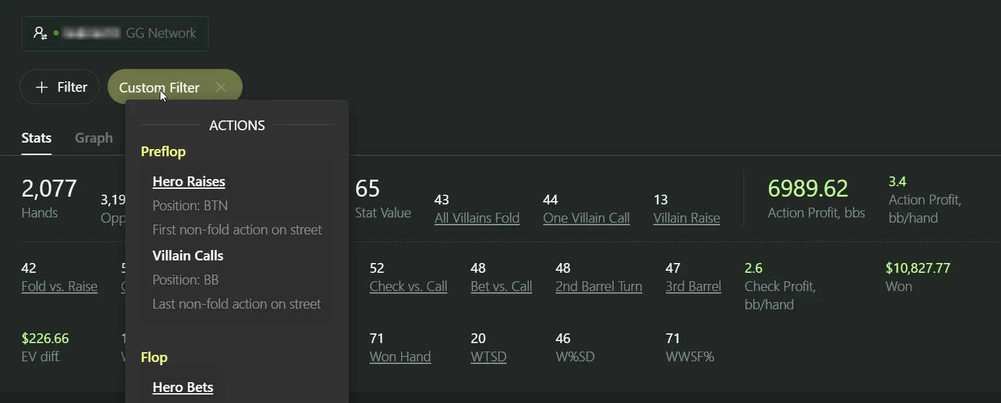This screenshot has width=1001, height=403.
Task: Select the Stats tab
Action: (x=37, y=138)
